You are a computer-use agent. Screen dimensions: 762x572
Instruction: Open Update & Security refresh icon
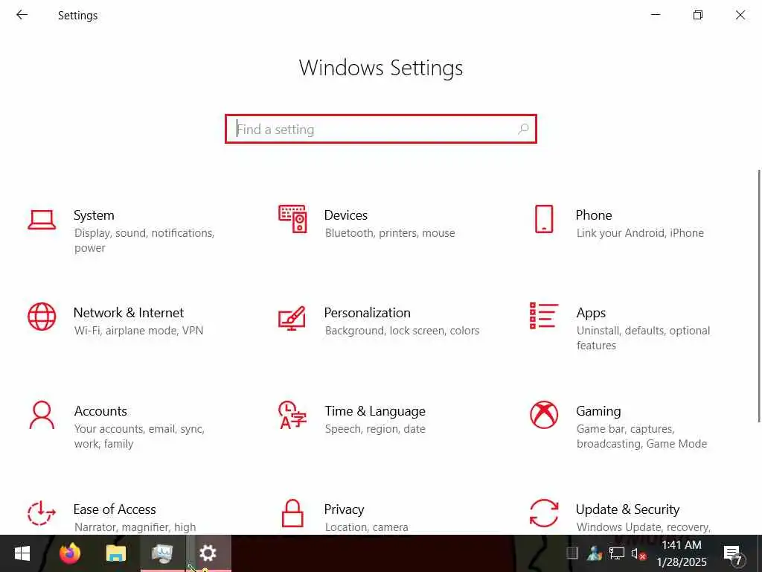(x=544, y=513)
